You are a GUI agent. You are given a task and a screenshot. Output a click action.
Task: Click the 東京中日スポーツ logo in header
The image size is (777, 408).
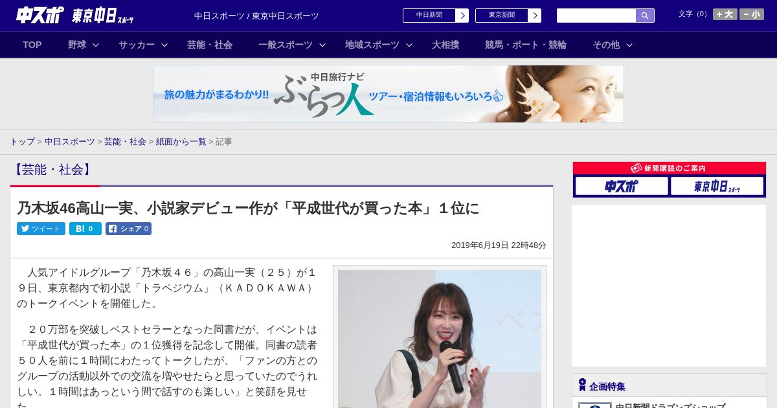pyautogui.click(x=103, y=16)
